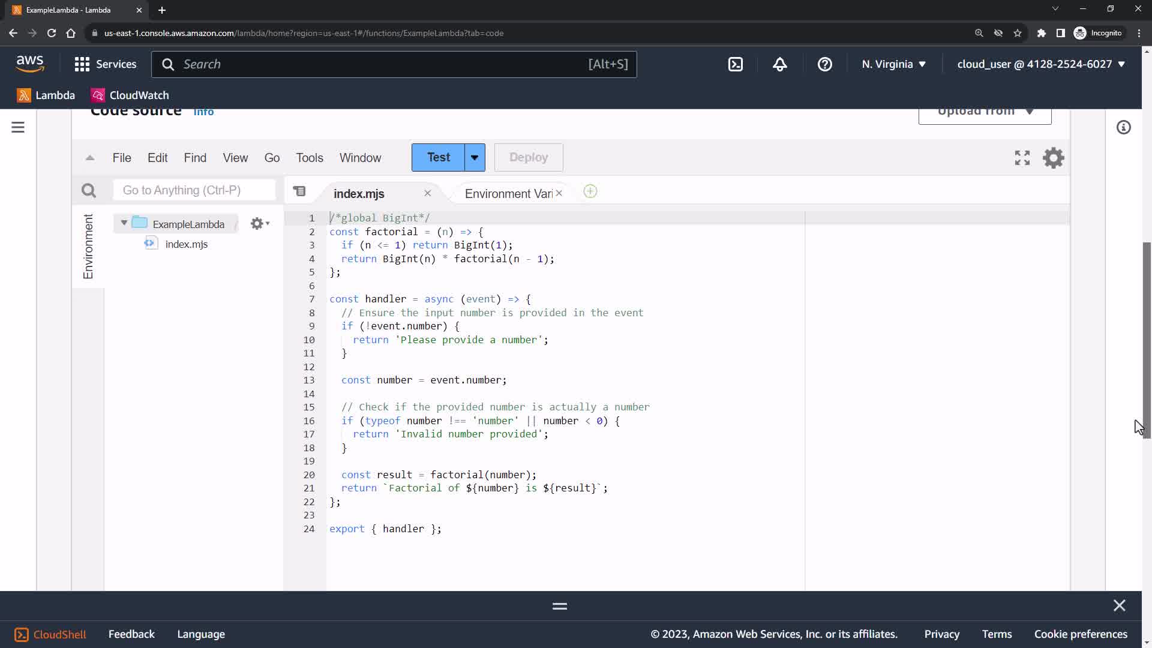
Task: Open the Services grid menu
Action: 82,64
